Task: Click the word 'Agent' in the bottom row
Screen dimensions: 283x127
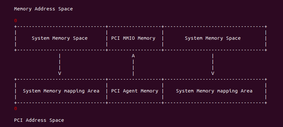Action: (130, 91)
